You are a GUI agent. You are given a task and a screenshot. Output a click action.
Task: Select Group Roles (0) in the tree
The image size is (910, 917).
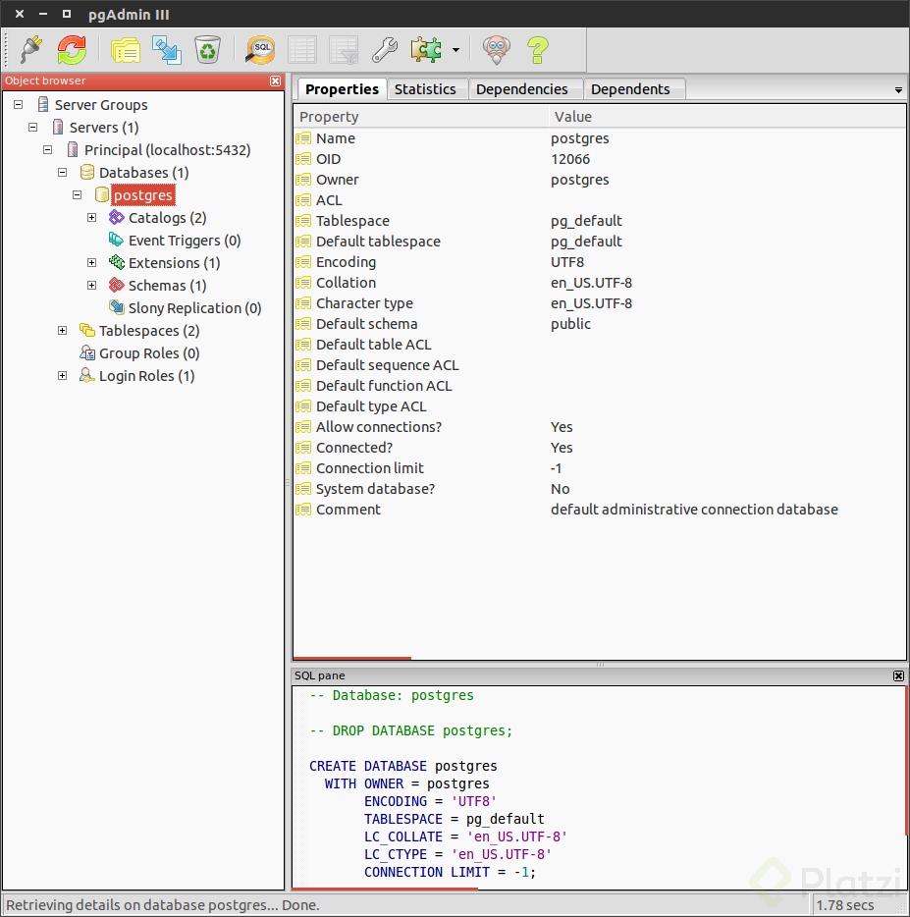[148, 353]
